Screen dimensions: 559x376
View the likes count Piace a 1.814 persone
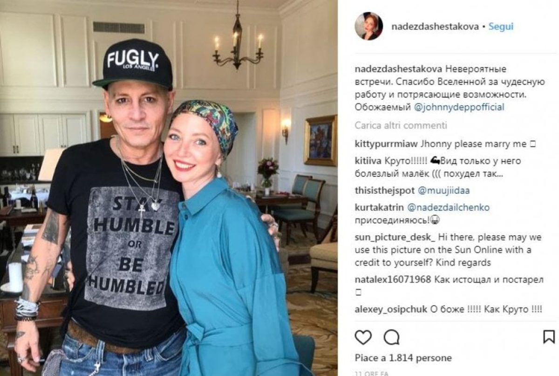tap(403, 358)
